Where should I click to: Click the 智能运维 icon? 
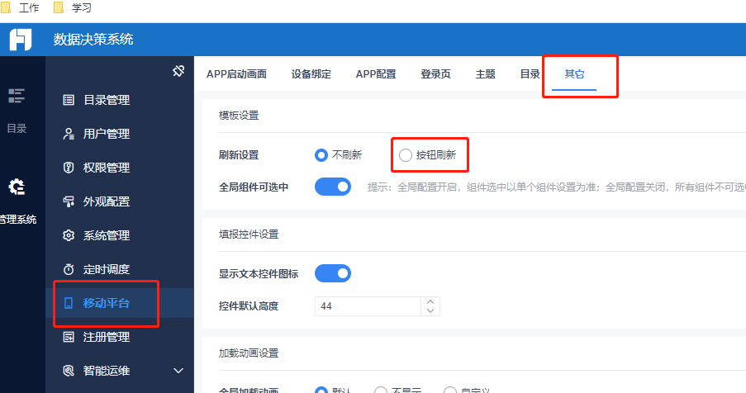point(69,371)
